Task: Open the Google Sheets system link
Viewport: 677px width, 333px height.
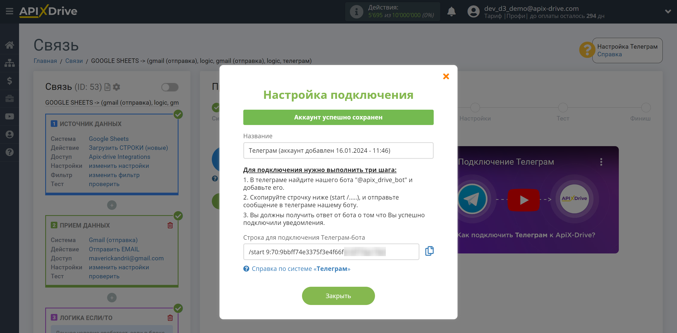Action: [x=109, y=139]
